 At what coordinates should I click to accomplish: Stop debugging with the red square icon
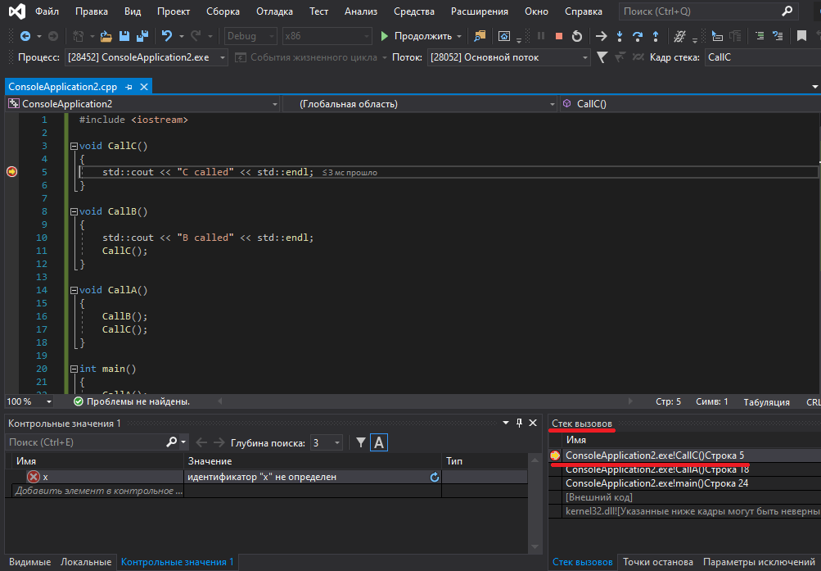coord(559,36)
